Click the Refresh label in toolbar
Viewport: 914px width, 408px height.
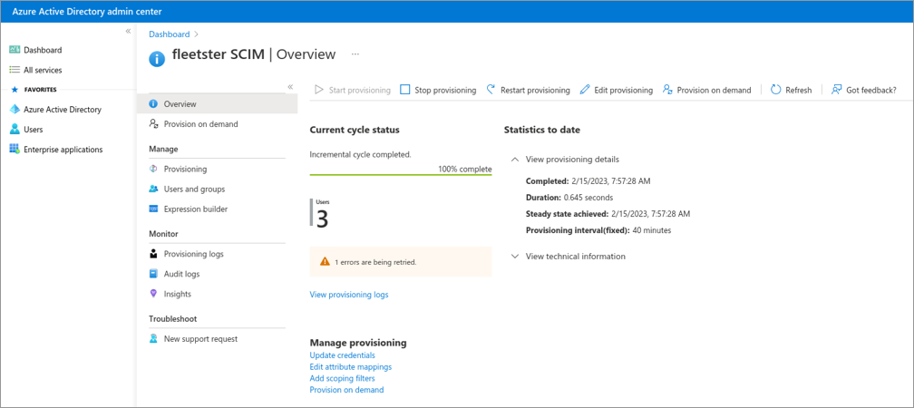coord(799,91)
